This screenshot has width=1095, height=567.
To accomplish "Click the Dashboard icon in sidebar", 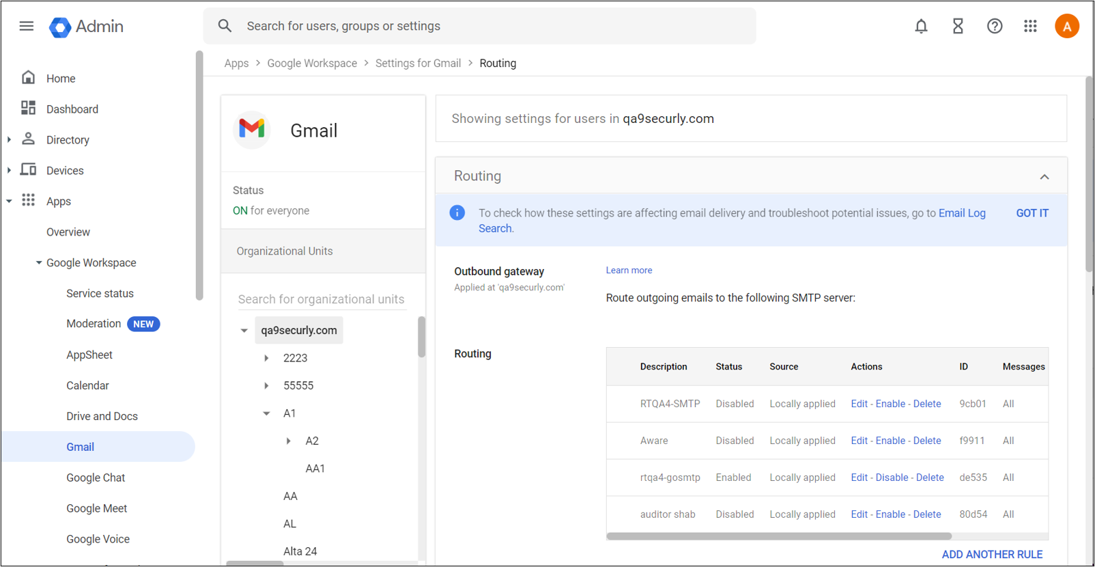I will [28, 108].
